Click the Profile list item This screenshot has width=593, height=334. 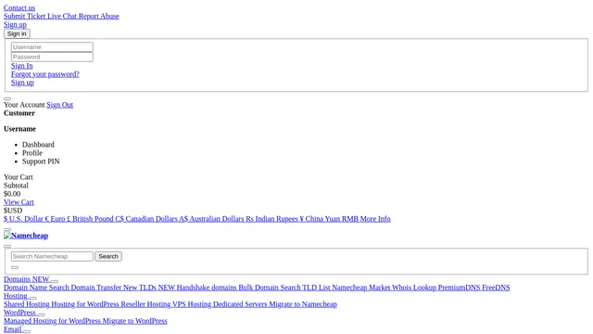coord(32,152)
